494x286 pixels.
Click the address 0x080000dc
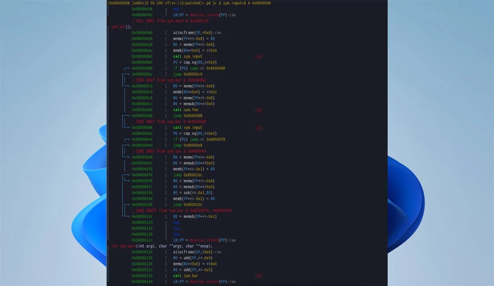point(142,134)
